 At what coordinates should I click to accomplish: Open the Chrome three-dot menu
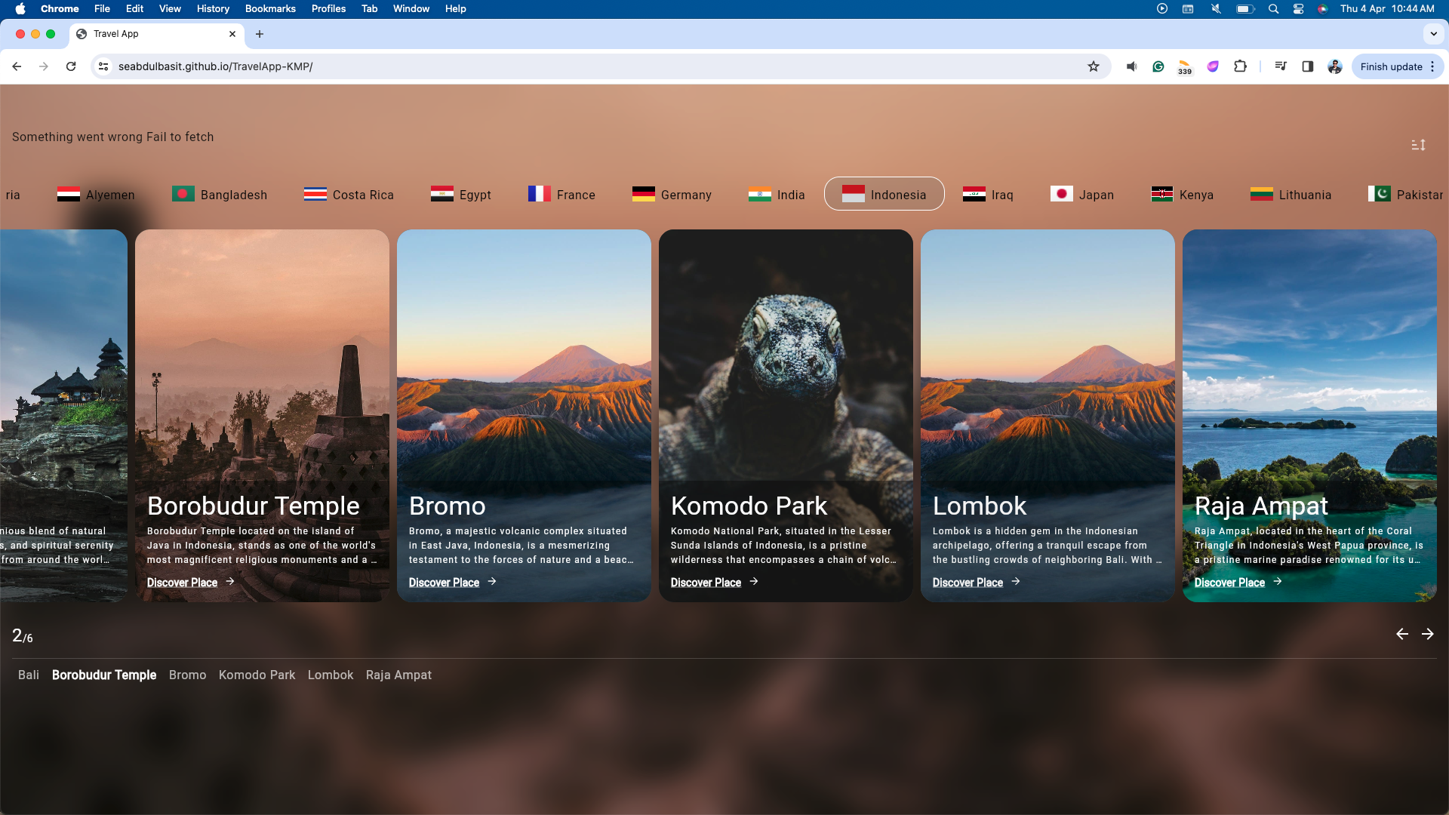[x=1432, y=66]
